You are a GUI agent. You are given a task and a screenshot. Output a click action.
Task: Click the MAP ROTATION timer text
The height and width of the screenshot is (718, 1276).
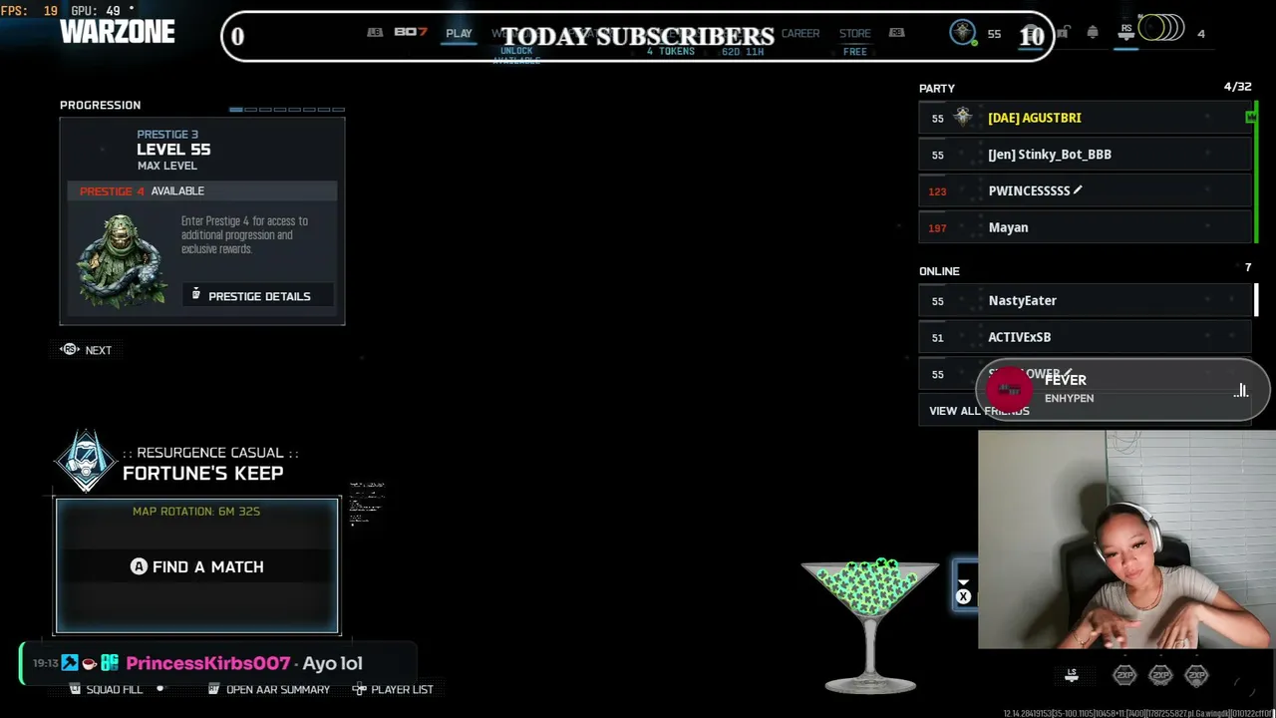(196, 512)
